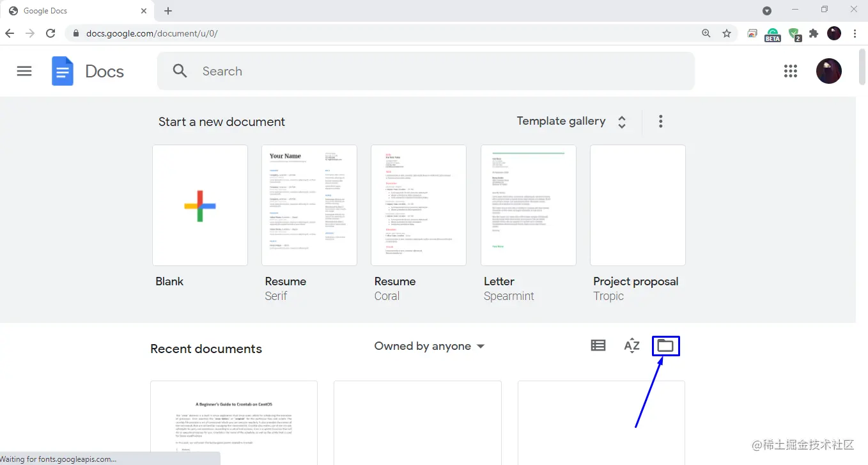Screen dimensions: 868x465
Task: Open the Resume Coral template
Action: 419,205
